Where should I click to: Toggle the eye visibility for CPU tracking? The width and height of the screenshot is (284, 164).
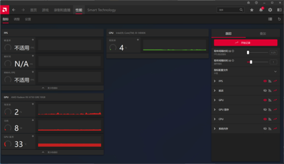pyautogui.click(x=265, y=119)
